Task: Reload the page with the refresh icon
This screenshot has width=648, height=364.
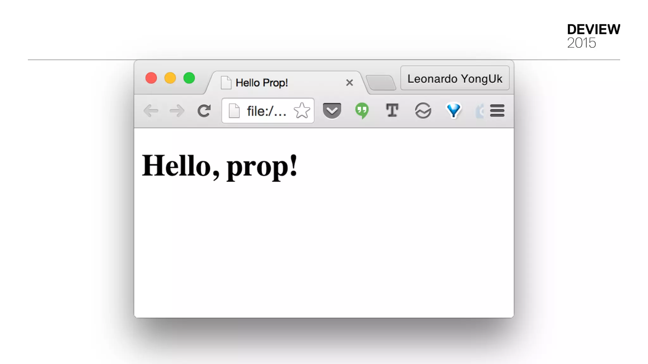Action: [204, 111]
